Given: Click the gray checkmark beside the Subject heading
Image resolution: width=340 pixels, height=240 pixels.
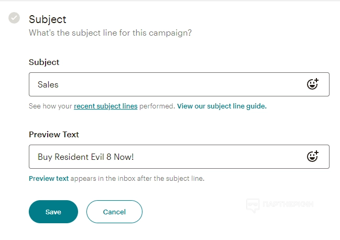Looking at the screenshot, I should coord(14,18).
